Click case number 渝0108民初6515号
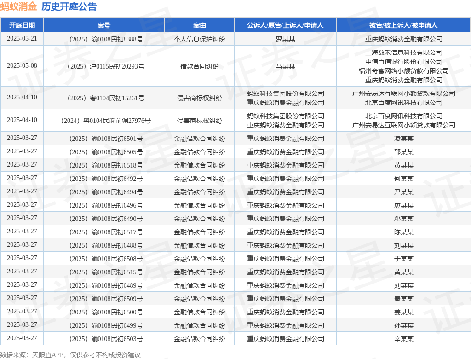 pos(106,272)
